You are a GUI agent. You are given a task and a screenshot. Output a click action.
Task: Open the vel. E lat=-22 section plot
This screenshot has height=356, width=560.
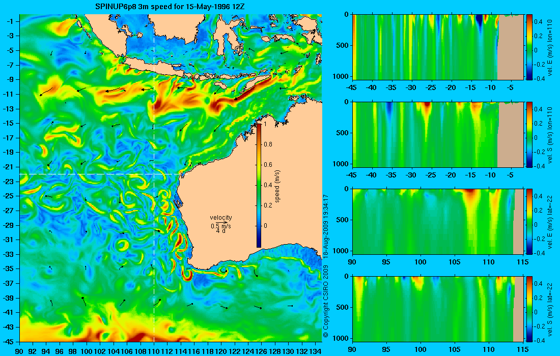tap(438, 222)
